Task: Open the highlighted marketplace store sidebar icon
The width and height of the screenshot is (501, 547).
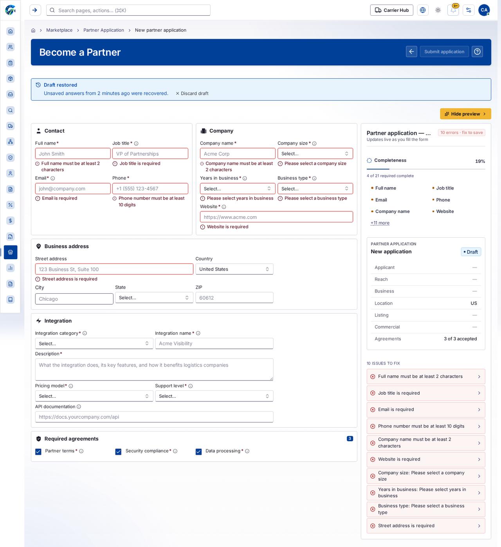Action: (x=11, y=252)
